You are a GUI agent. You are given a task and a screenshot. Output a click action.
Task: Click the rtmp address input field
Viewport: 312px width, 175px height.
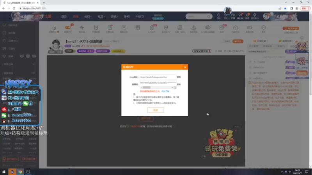[158, 77]
